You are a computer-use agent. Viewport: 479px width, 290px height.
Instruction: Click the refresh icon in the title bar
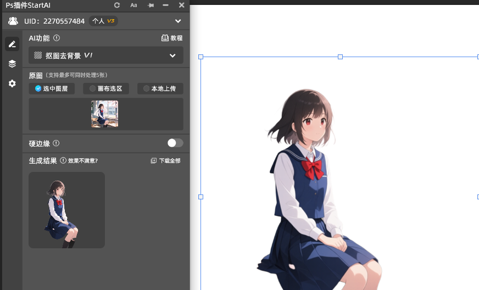(x=117, y=5)
